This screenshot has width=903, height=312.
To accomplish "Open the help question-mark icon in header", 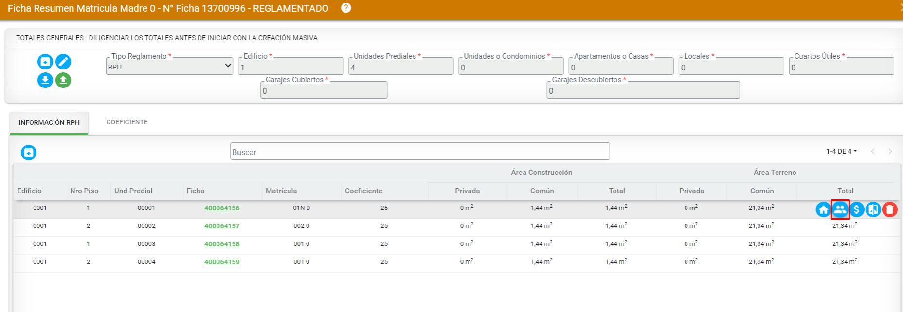I will pos(346,8).
